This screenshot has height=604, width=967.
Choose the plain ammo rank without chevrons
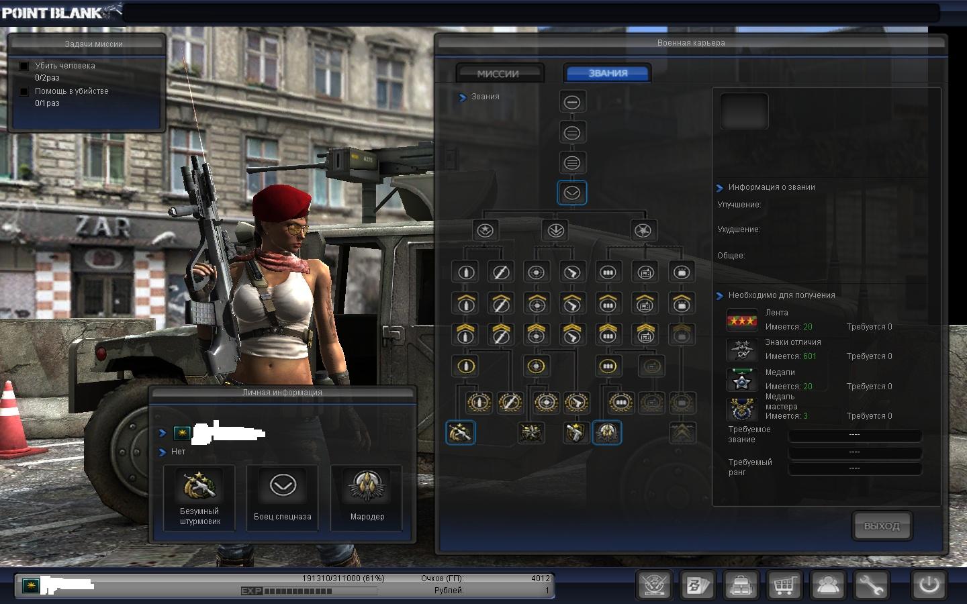click(x=608, y=272)
